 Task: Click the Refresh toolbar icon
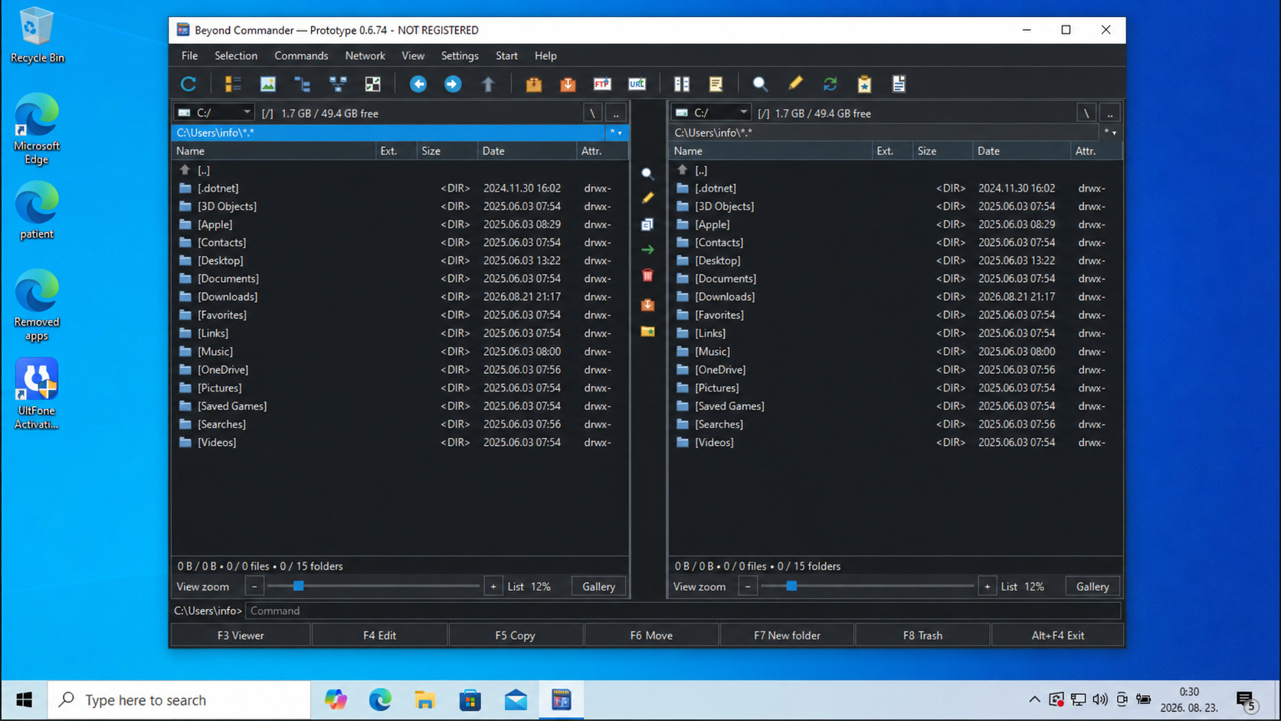188,84
